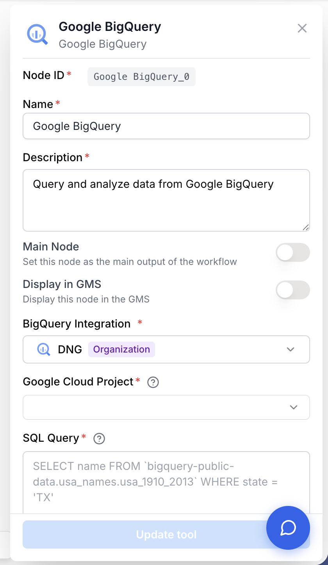Enable Display in GMS switch

[293, 290]
